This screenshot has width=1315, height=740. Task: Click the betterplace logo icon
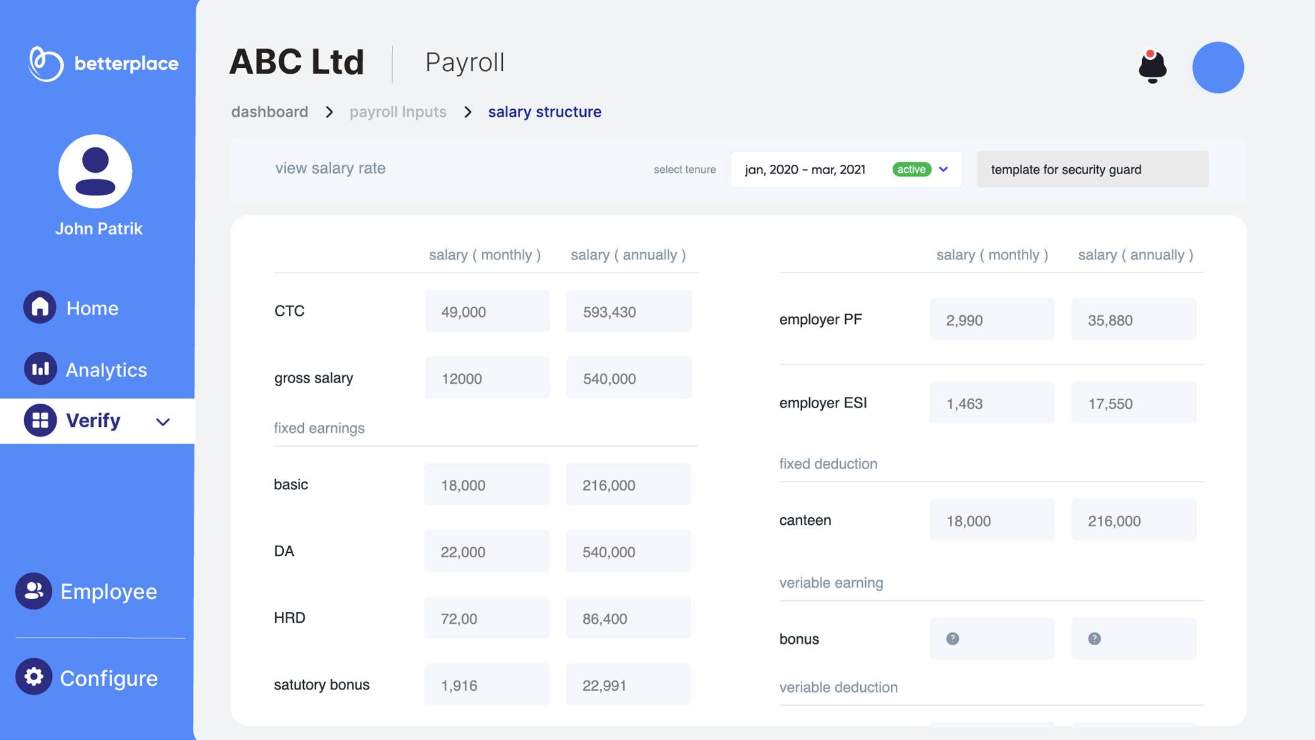coord(46,64)
